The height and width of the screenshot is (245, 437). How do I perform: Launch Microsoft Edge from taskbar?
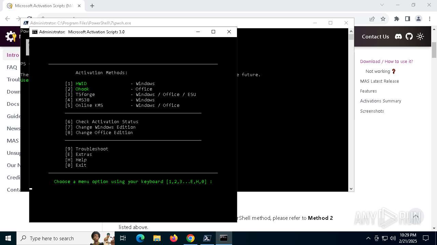(140, 238)
